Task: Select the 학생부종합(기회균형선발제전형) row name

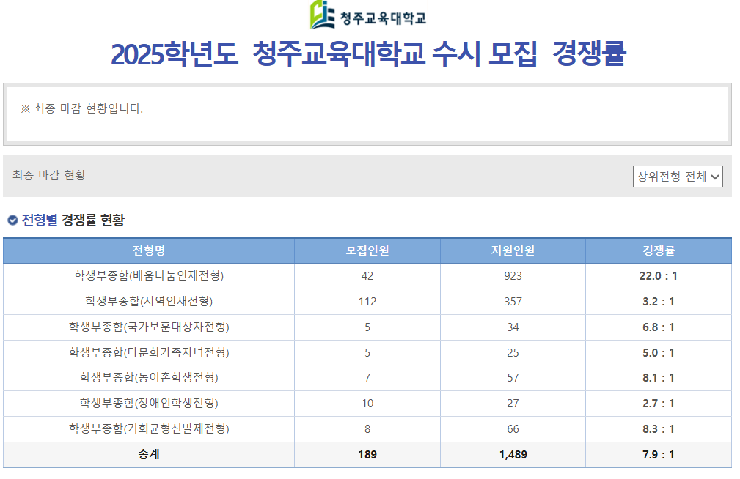Action: [x=149, y=428]
